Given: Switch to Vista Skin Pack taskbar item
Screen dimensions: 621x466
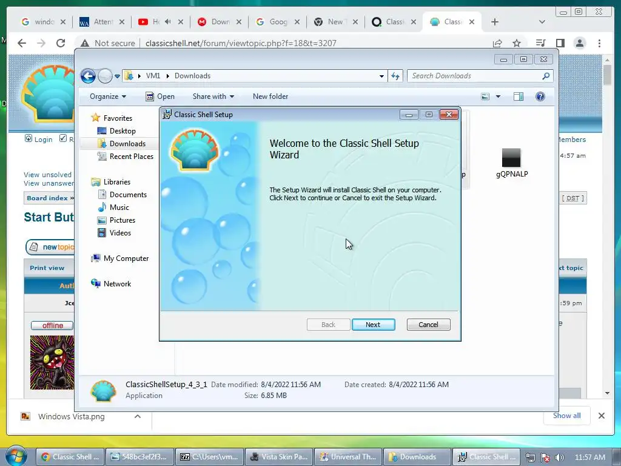Looking at the screenshot, I should click(x=279, y=456).
